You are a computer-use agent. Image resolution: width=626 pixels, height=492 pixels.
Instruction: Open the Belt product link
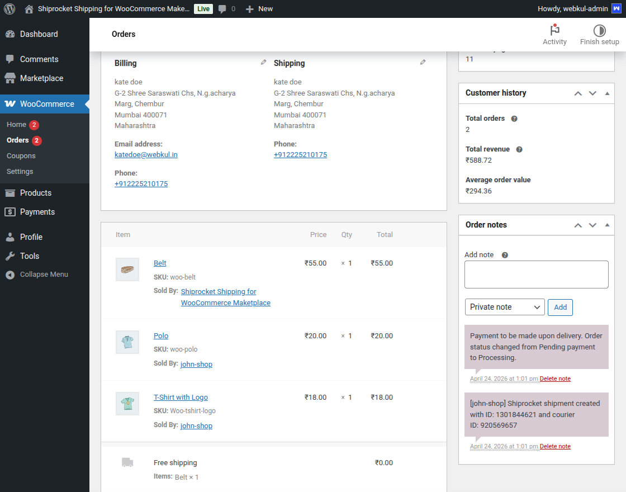160,263
